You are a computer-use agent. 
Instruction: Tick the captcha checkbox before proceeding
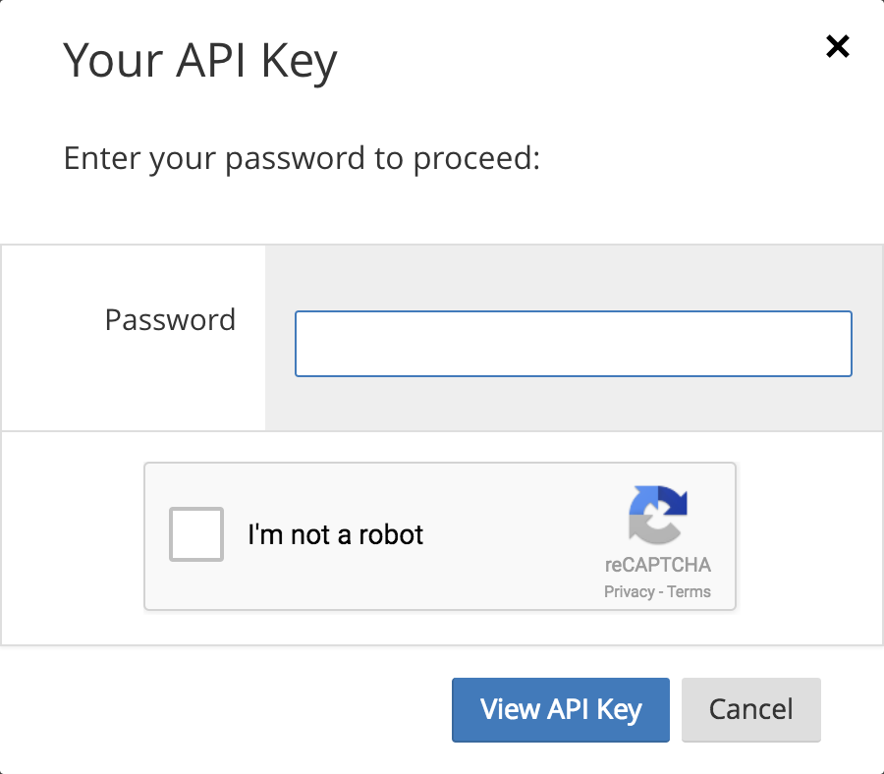[x=195, y=533]
